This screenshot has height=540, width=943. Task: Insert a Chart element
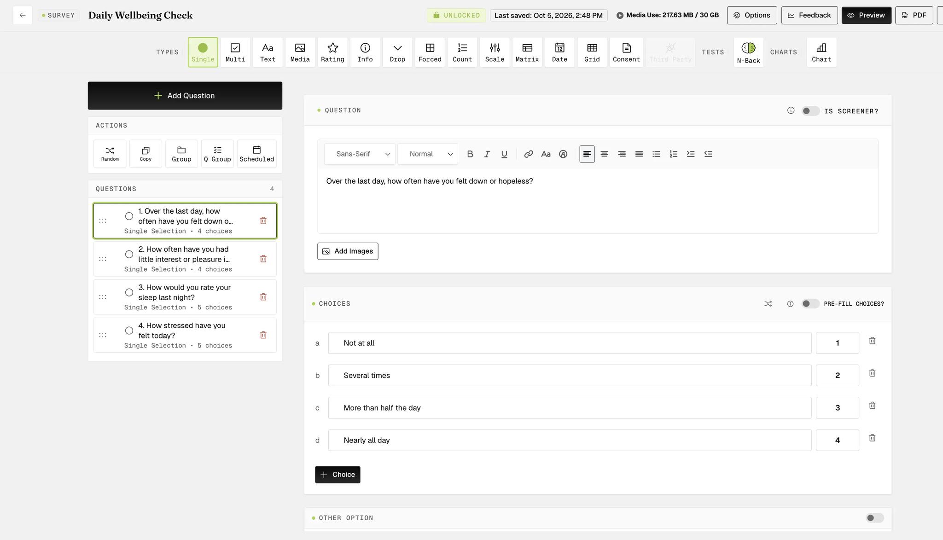[x=821, y=52]
